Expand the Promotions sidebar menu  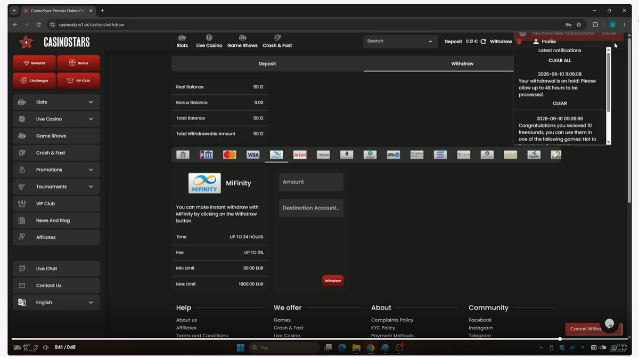pyautogui.click(x=56, y=169)
